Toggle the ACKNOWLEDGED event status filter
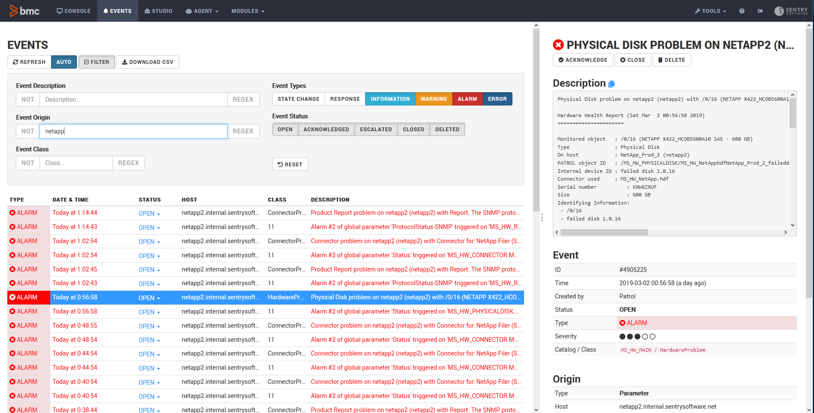The height and width of the screenshot is (413, 814). click(326, 130)
